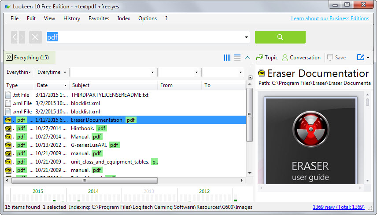Click the Topic icon button

click(x=260, y=58)
